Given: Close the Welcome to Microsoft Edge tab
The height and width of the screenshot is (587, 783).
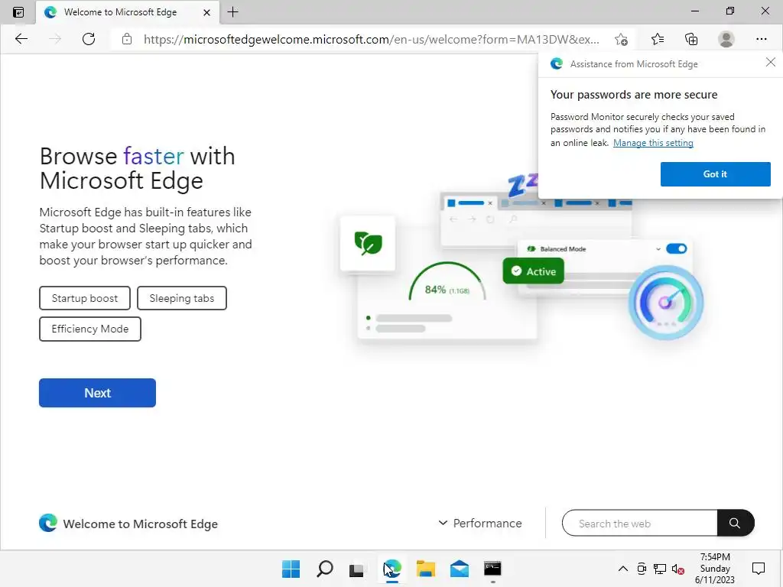Looking at the screenshot, I should [206, 12].
